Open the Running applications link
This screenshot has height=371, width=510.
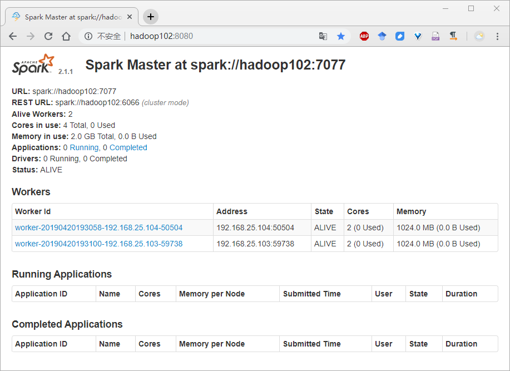(84, 147)
